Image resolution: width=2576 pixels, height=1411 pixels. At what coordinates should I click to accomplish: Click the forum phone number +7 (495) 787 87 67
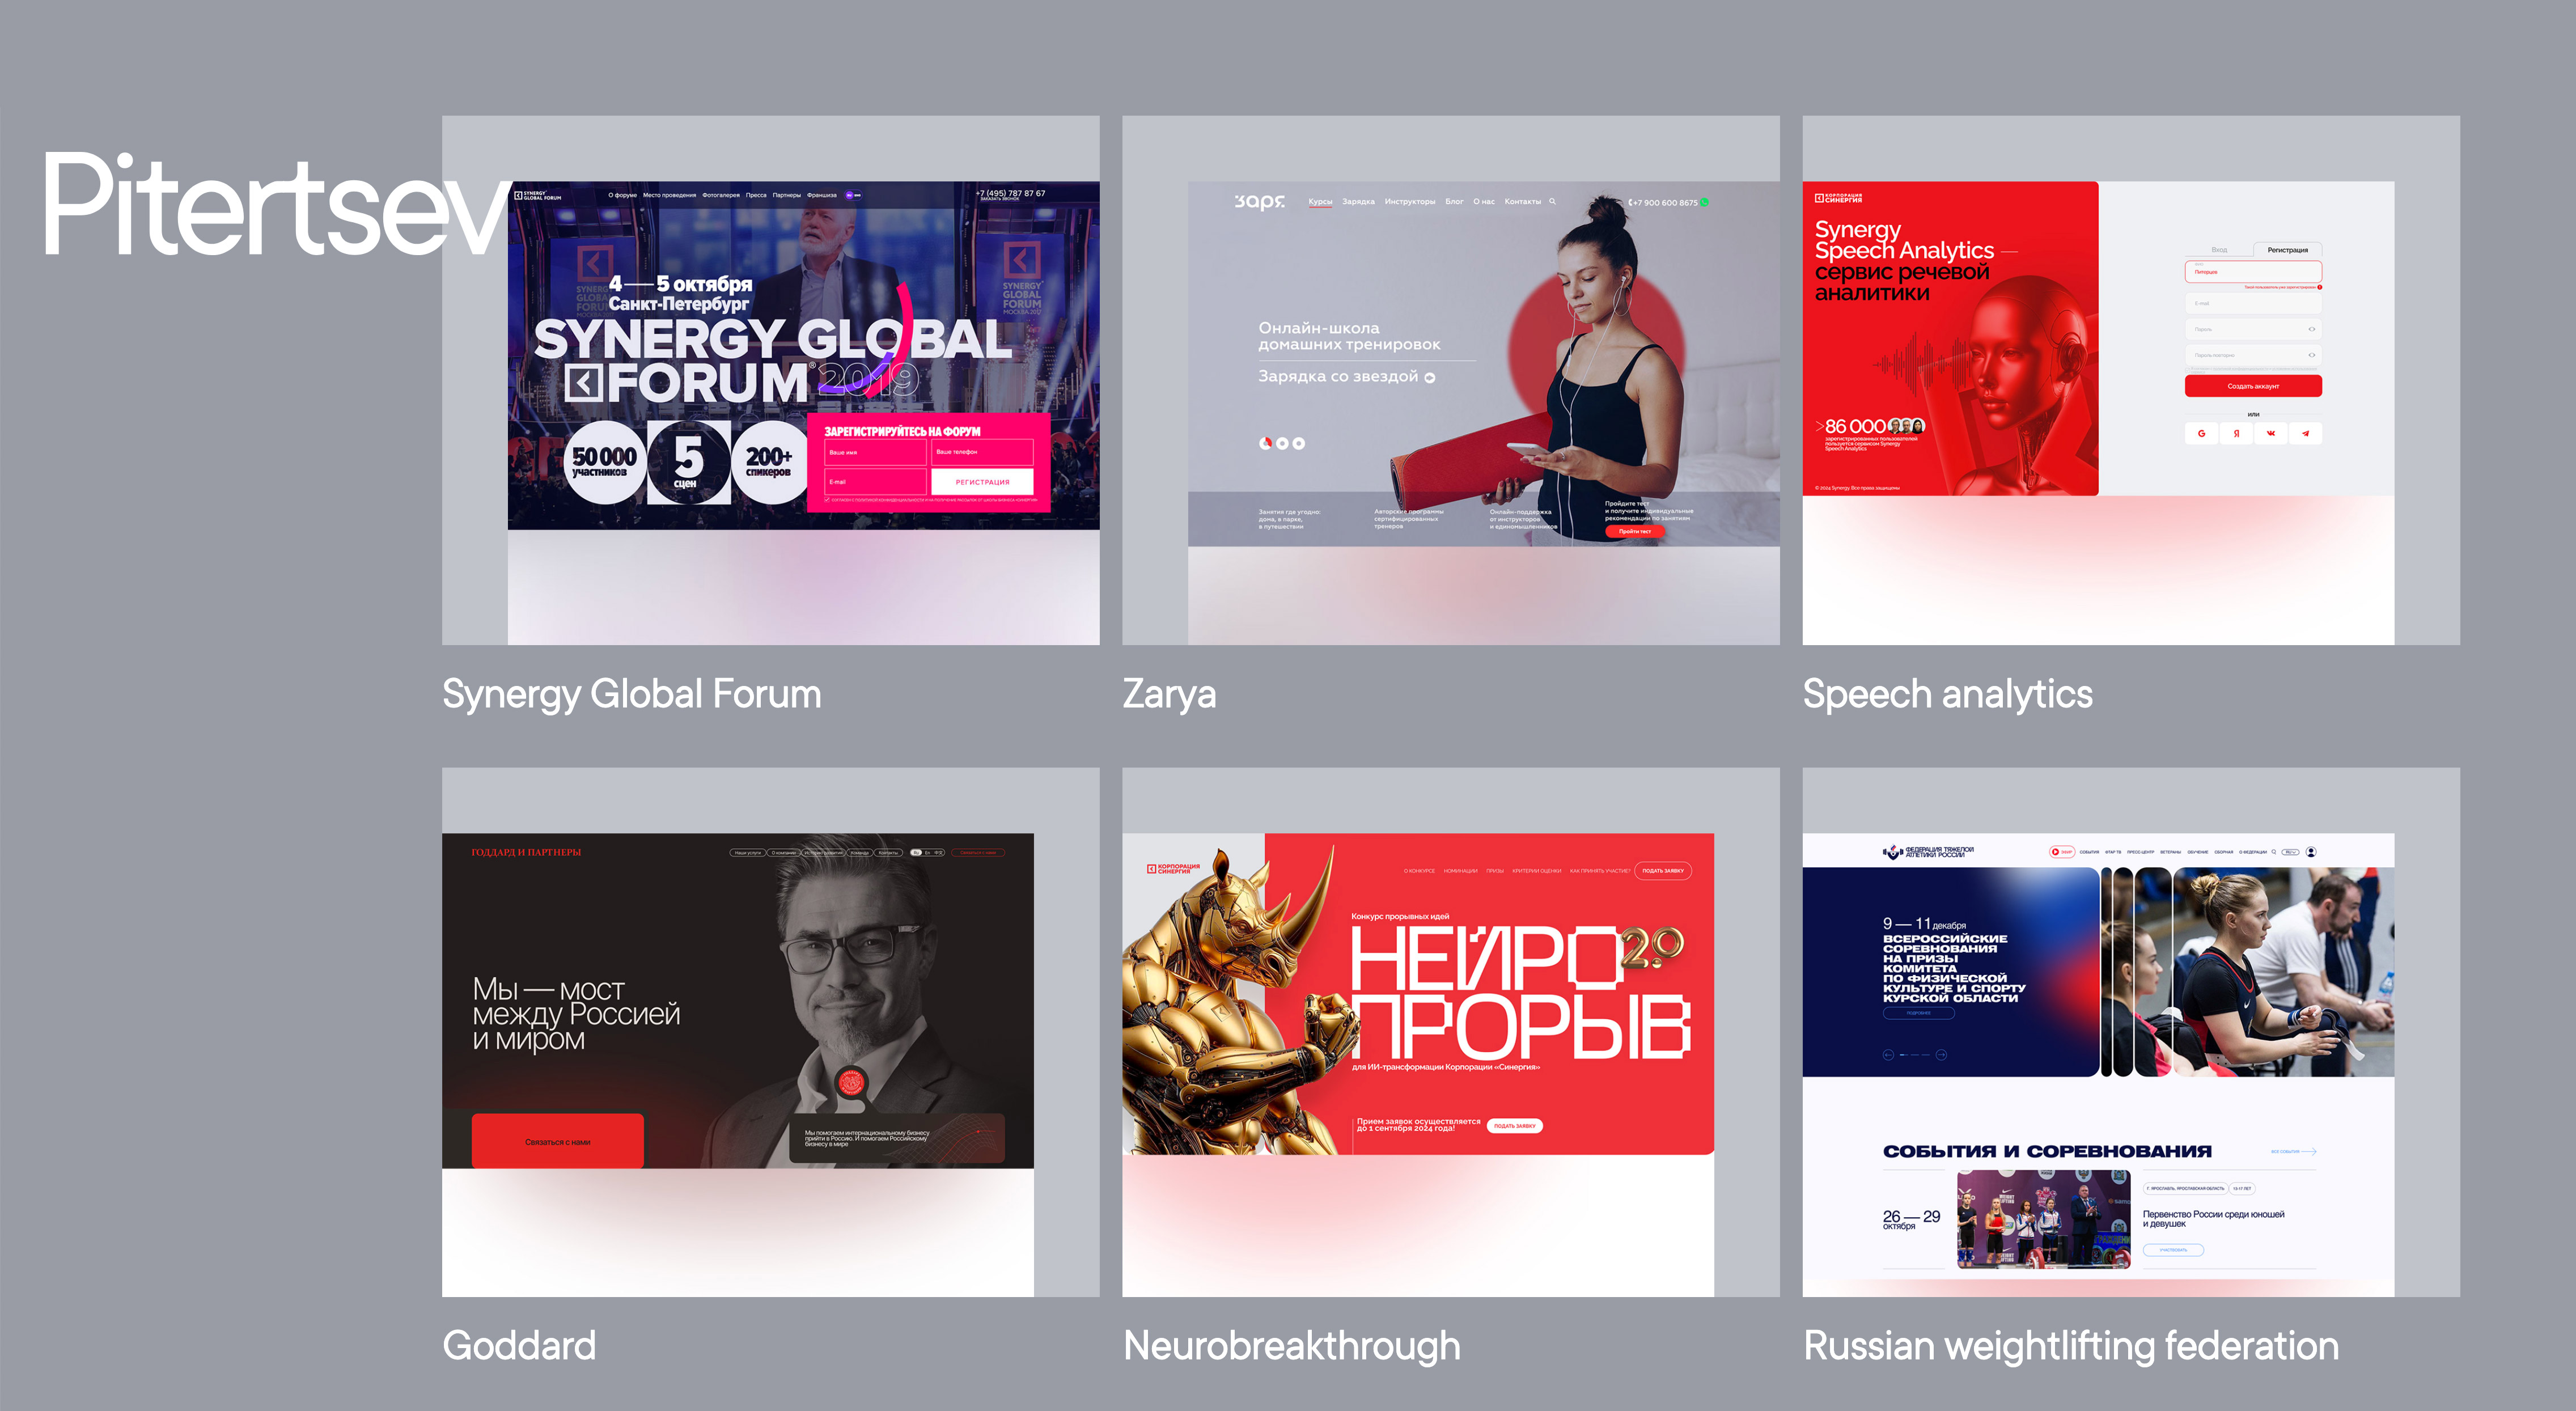tap(1011, 193)
